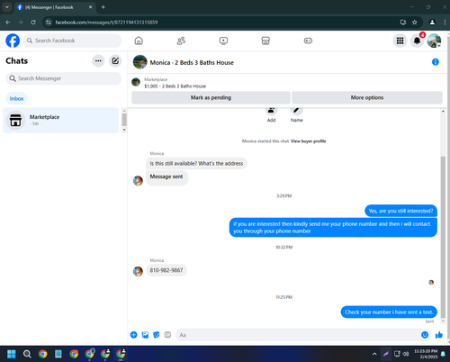The height and width of the screenshot is (362, 450).
Task: Open the Gaming icon in top navigation
Action: click(x=308, y=41)
